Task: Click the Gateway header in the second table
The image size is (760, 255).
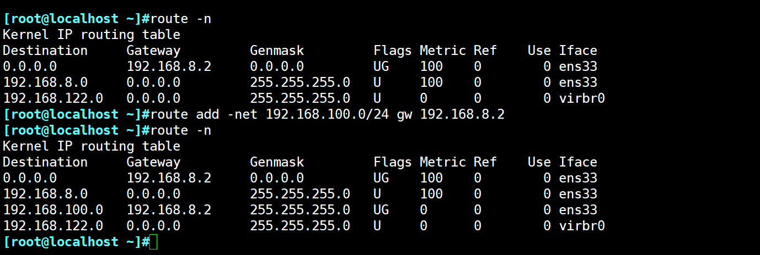Action: pyautogui.click(x=153, y=162)
